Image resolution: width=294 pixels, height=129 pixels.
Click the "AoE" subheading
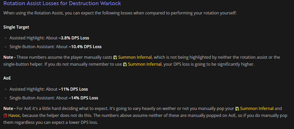coord(7,78)
